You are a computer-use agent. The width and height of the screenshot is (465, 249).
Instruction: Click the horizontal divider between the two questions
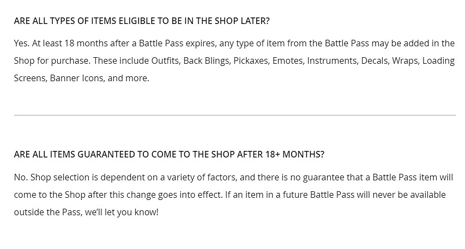234,115
